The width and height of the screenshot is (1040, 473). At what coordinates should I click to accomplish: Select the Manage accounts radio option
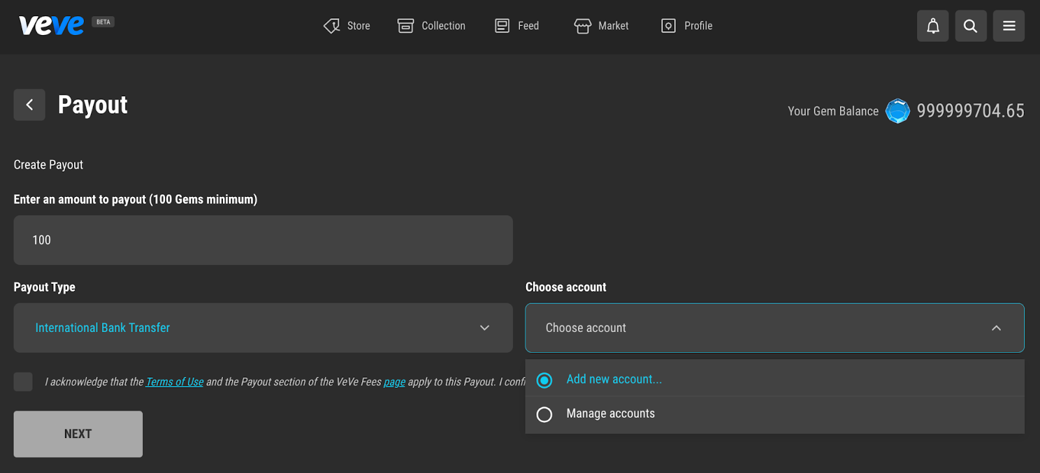coord(545,415)
